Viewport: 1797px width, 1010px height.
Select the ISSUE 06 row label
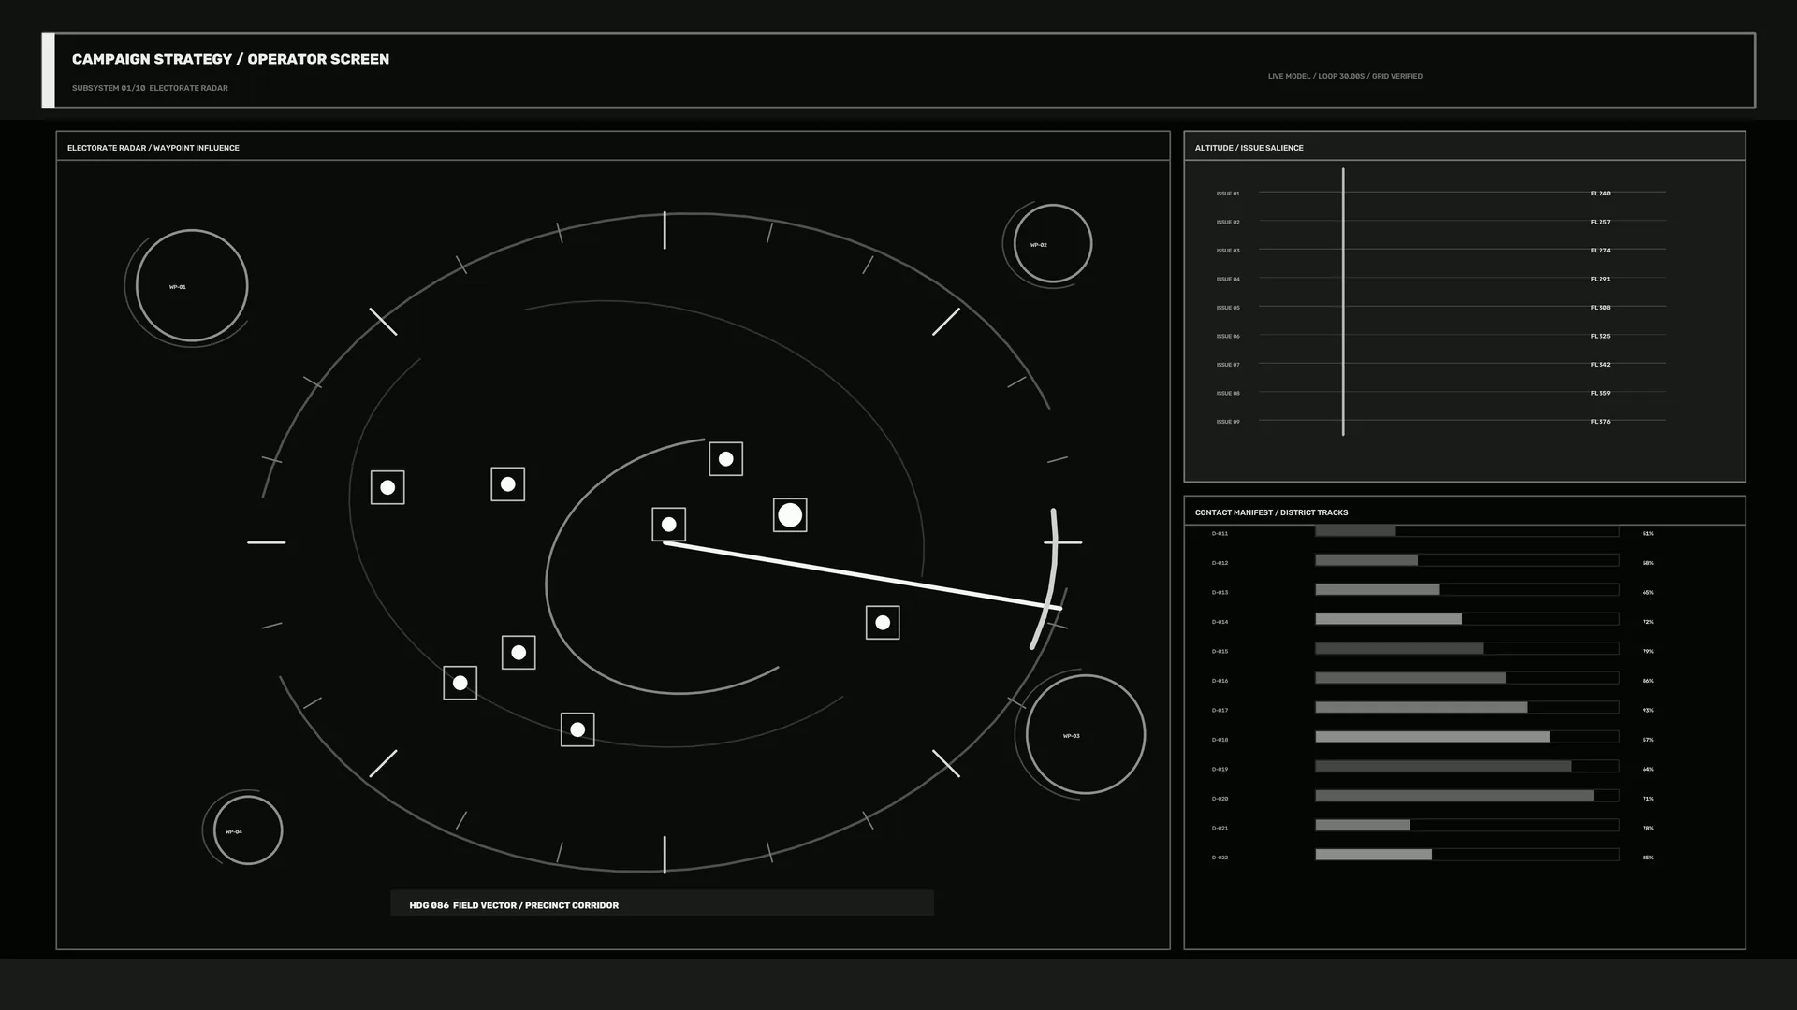[1228, 337]
